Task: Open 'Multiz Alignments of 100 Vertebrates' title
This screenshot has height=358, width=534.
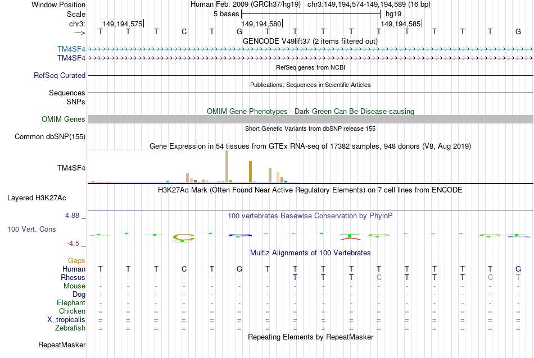Action: point(310,253)
